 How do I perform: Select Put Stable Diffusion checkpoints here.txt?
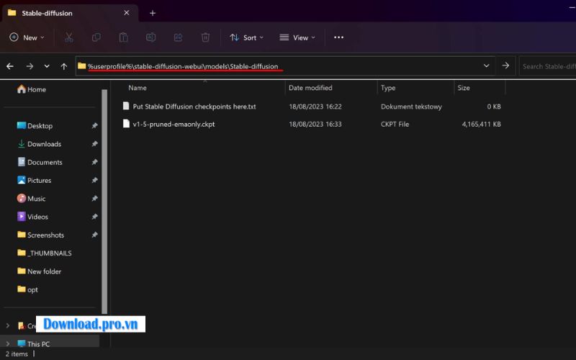[194, 107]
